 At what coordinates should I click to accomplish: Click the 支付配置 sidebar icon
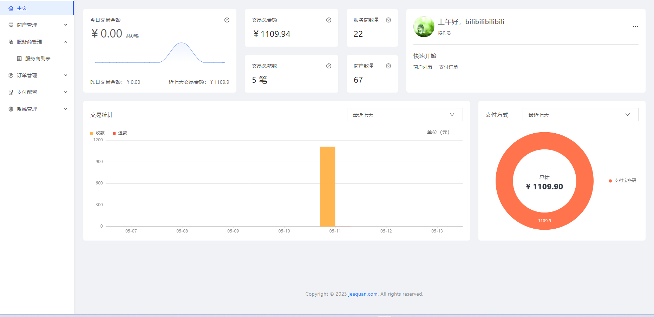coord(11,92)
